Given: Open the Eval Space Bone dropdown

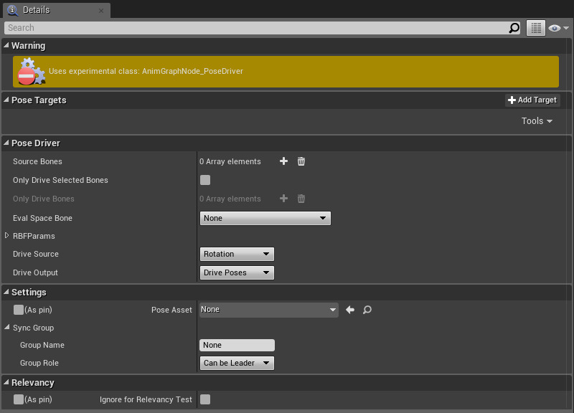Looking at the screenshot, I should [265, 218].
